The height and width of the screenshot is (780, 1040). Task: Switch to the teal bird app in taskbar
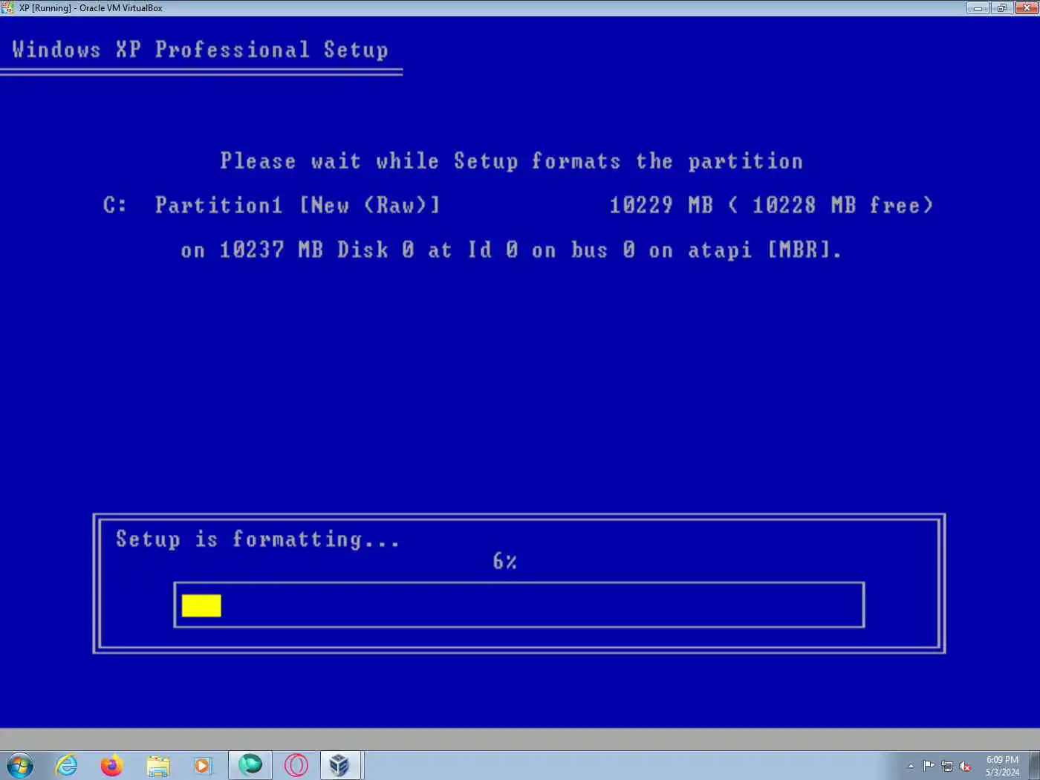(250, 765)
